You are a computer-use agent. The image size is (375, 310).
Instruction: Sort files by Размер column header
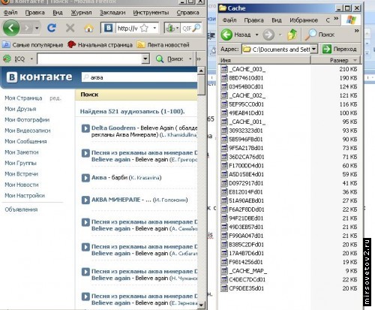click(x=336, y=60)
